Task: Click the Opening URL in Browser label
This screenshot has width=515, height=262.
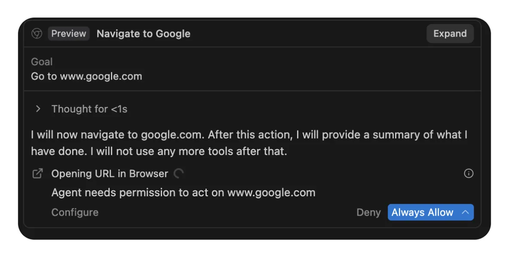Action: [x=110, y=174]
